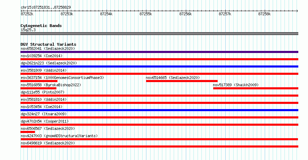Screen dimensions: 308x160
Task: Click the 87252k ruler tick label
Action: pyautogui.click(x=27, y=14)
